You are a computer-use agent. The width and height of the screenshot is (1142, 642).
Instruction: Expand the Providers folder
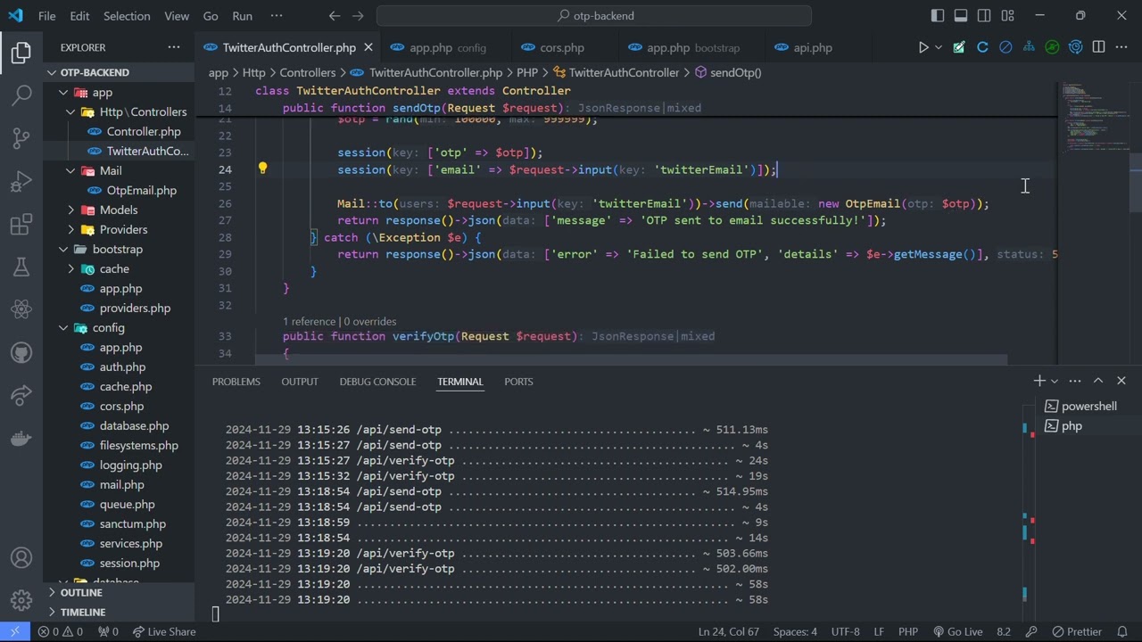(71, 229)
